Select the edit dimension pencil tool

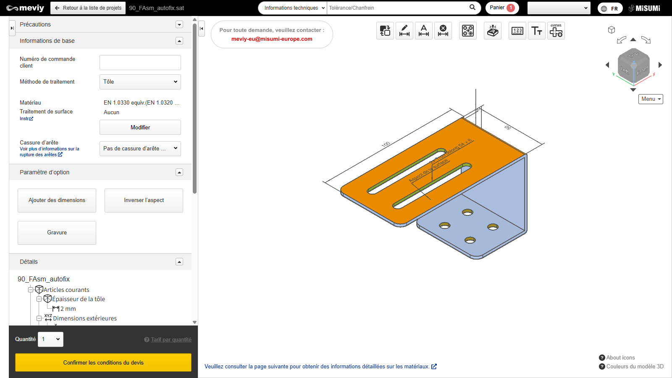404,31
